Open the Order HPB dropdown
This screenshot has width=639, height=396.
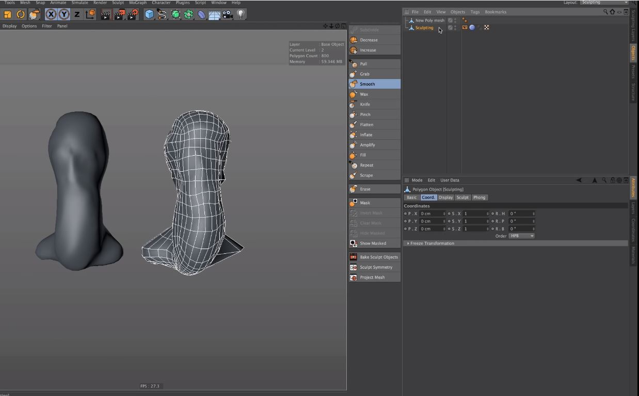(521, 236)
